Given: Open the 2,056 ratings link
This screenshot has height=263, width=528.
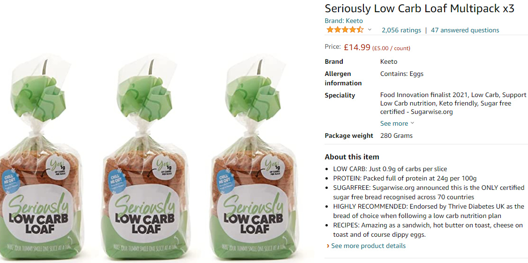Looking at the screenshot, I should (401, 30).
